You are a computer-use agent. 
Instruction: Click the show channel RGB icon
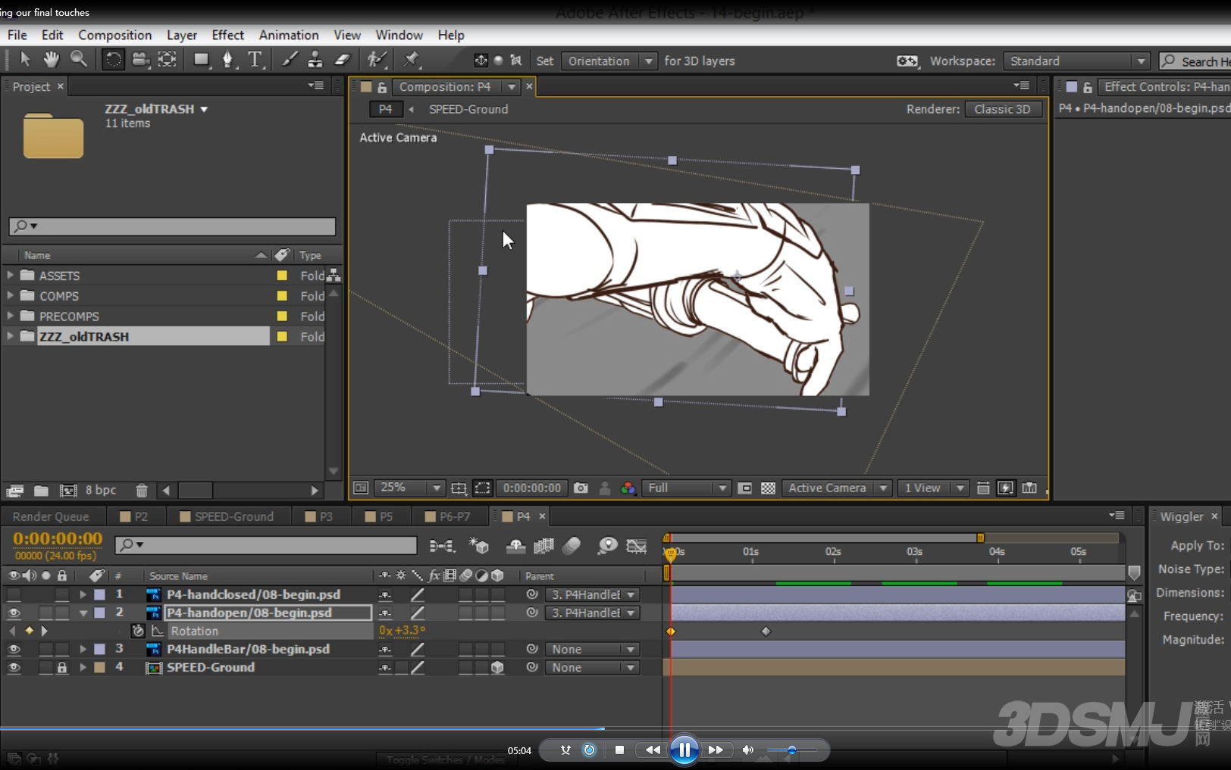[628, 488]
